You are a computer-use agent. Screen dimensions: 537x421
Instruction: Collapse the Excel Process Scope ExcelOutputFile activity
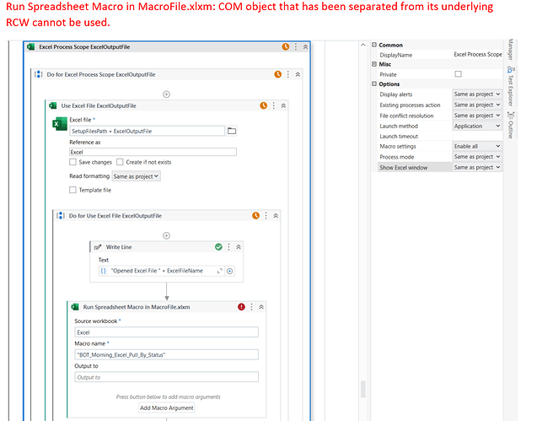(x=305, y=46)
